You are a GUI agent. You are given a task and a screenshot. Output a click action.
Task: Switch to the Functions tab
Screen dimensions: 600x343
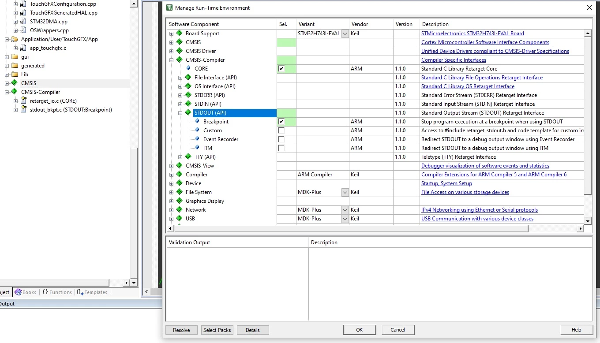57,292
